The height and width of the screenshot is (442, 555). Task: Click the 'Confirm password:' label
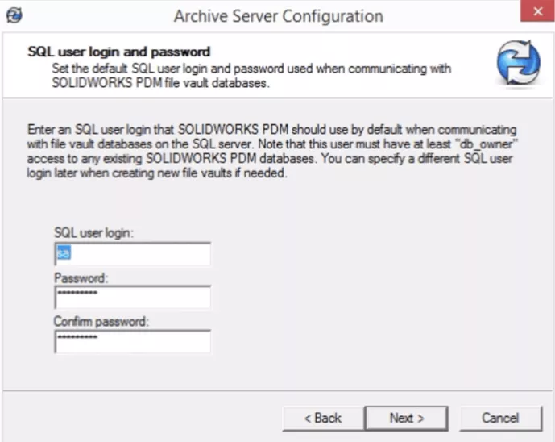[x=101, y=322]
